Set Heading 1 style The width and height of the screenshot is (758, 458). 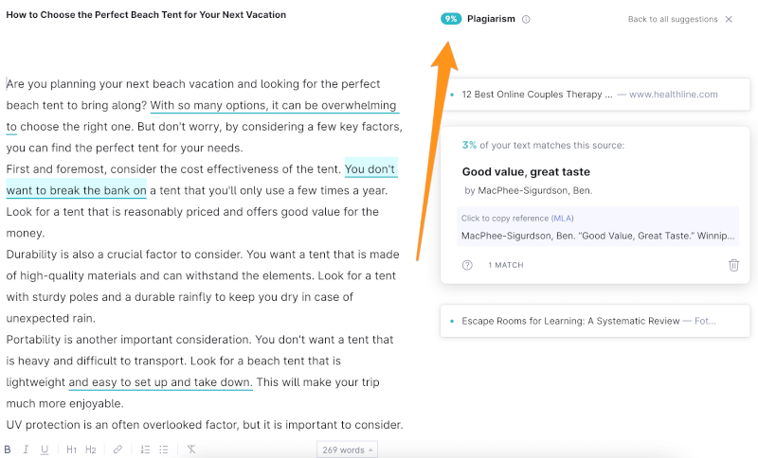pos(72,449)
